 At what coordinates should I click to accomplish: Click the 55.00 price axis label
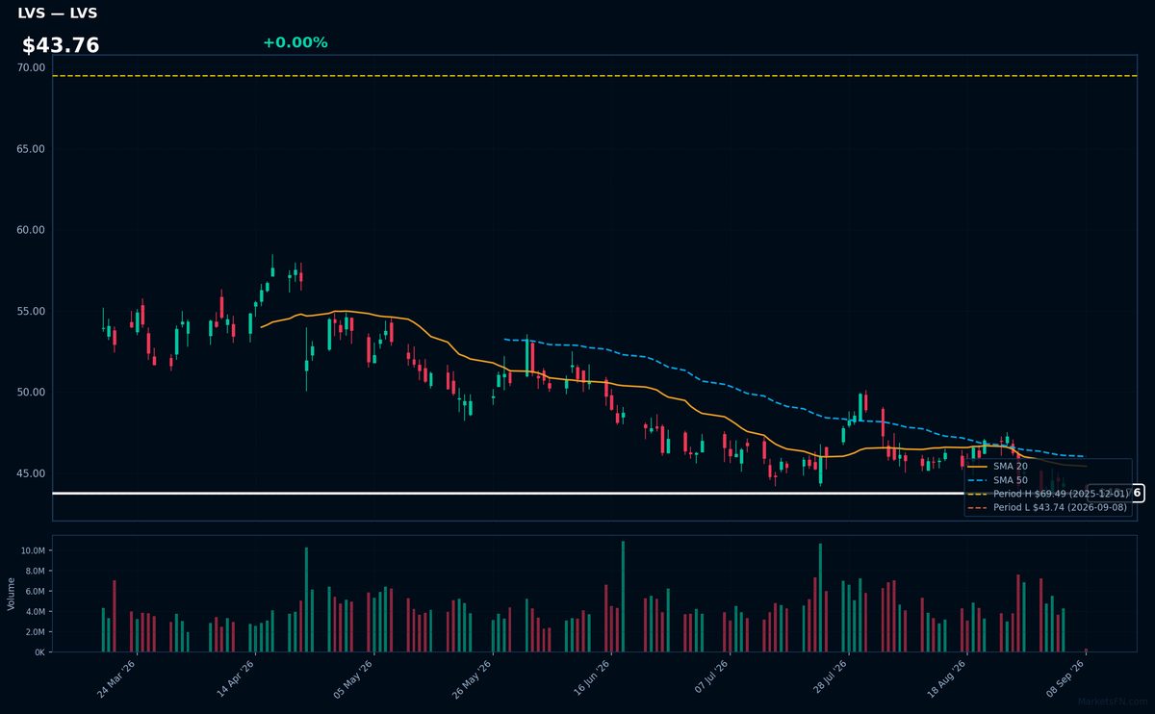coord(31,311)
